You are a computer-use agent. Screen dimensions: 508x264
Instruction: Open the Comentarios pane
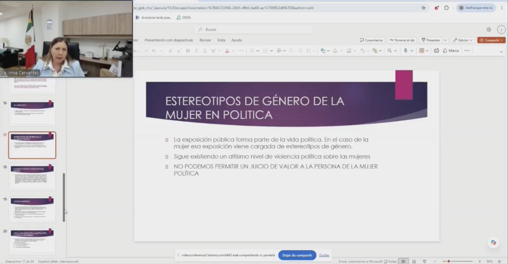coord(371,40)
